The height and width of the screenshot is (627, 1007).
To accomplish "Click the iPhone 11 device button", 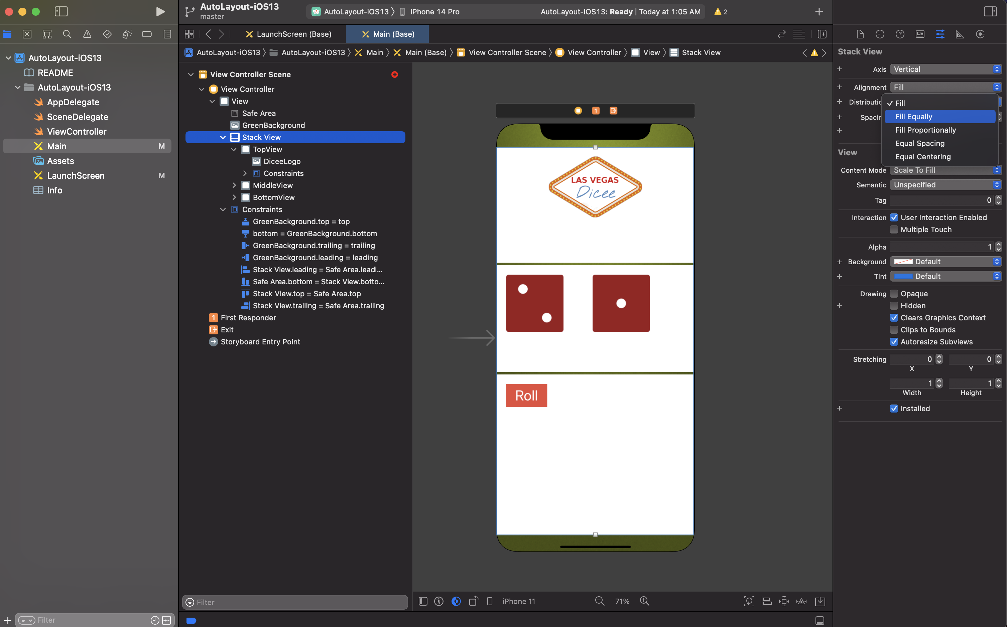I will pos(518,601).
